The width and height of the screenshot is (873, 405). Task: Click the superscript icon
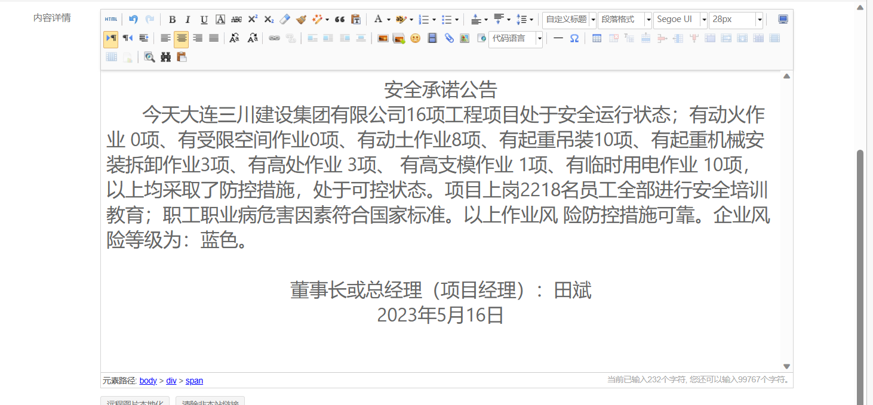coord(253,20)
